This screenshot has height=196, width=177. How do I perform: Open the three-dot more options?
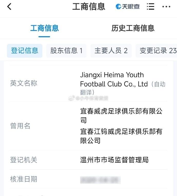166,7
